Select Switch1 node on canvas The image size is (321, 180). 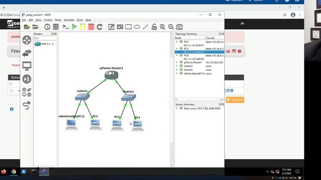82,97
